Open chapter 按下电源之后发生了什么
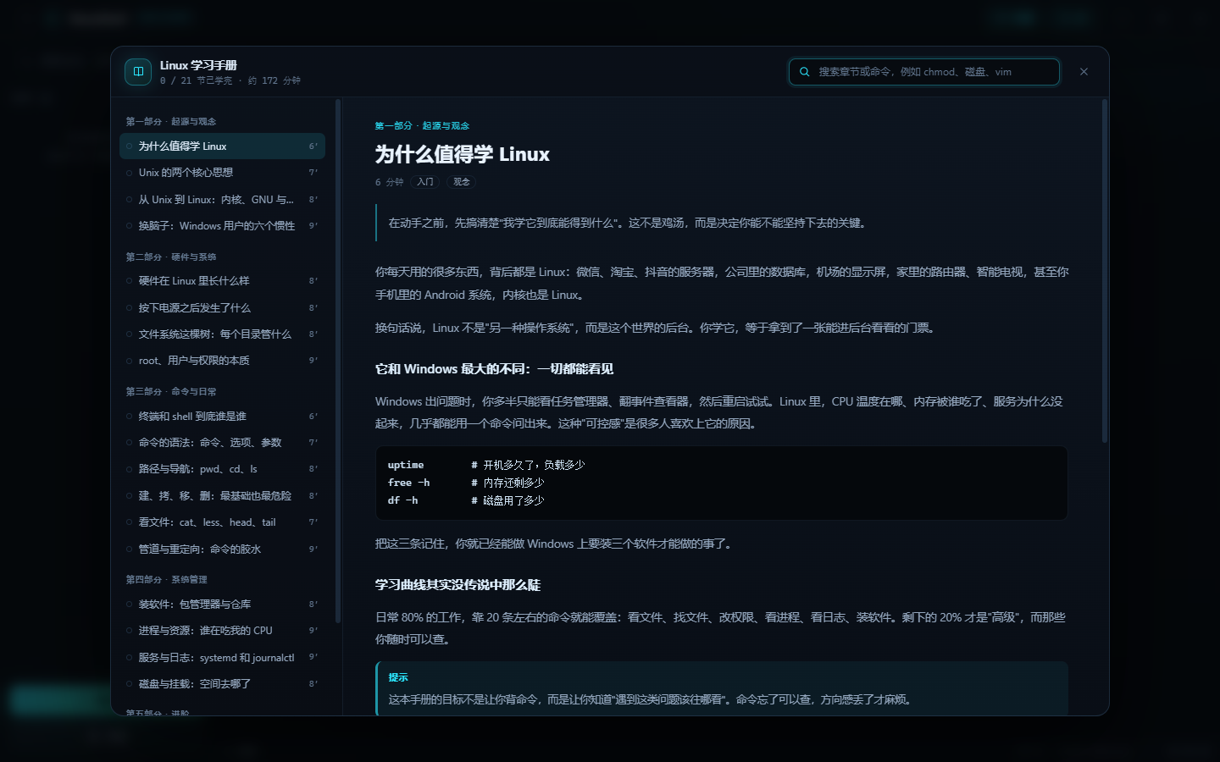This screenshot has height=762, width=1220. tap(222, 308)
